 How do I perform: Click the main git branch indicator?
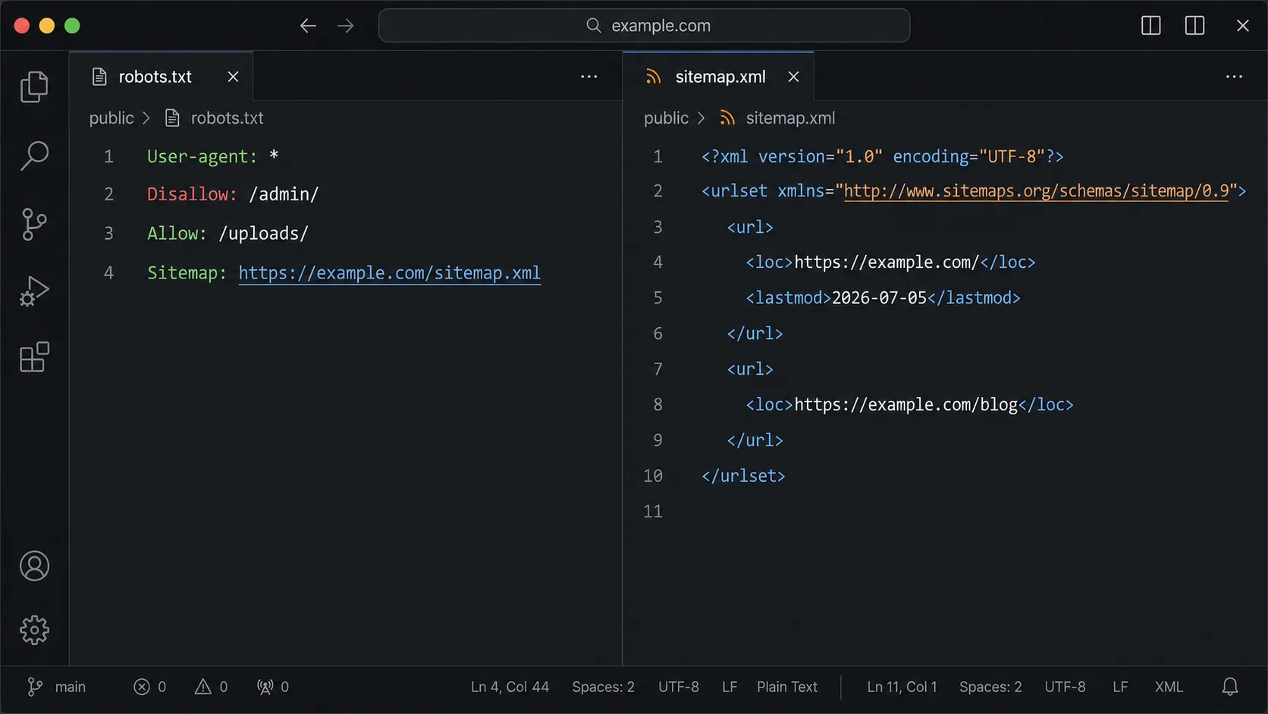[x=57, y=687]
